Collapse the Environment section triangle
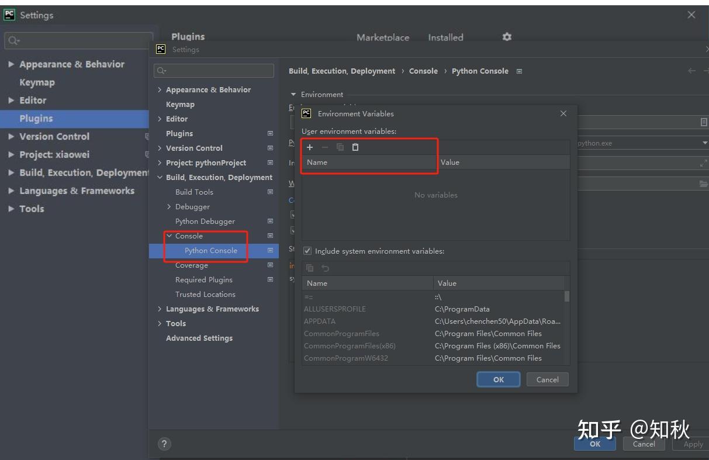The width and height of the screenshot is (709, 460). click(293, 95)
